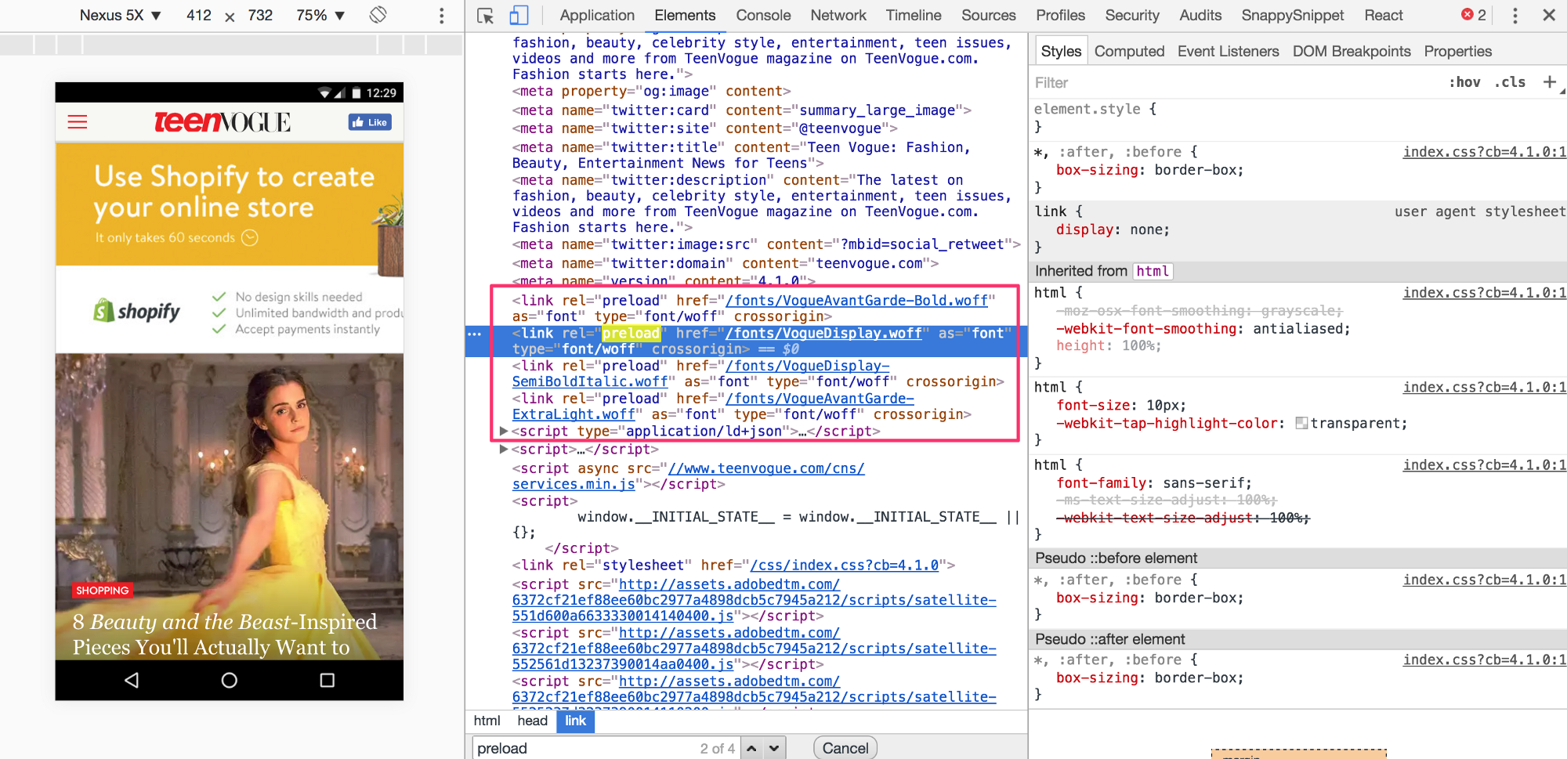This screenshot has width=1567, height=759.
Task: Click the Facebook Like button
Action: (370, 122)
